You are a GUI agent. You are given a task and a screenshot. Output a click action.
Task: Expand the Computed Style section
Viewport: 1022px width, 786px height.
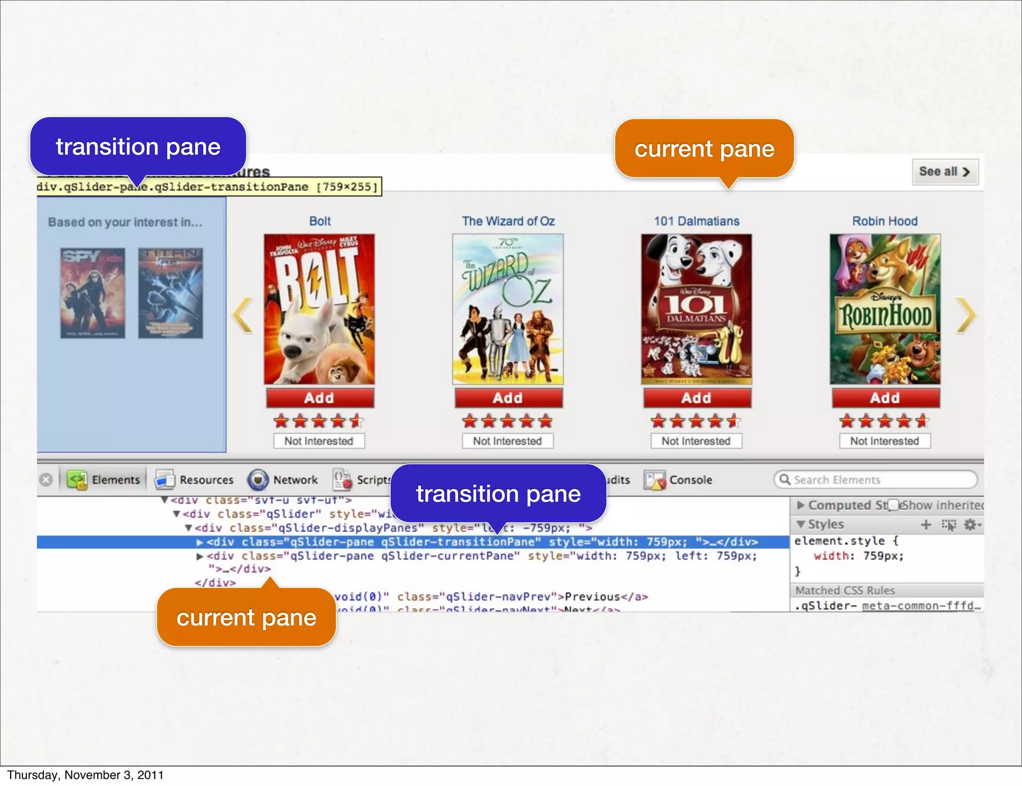coord(801,505)
